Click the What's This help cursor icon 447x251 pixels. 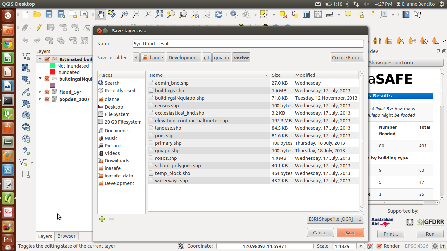click(418, 14)
